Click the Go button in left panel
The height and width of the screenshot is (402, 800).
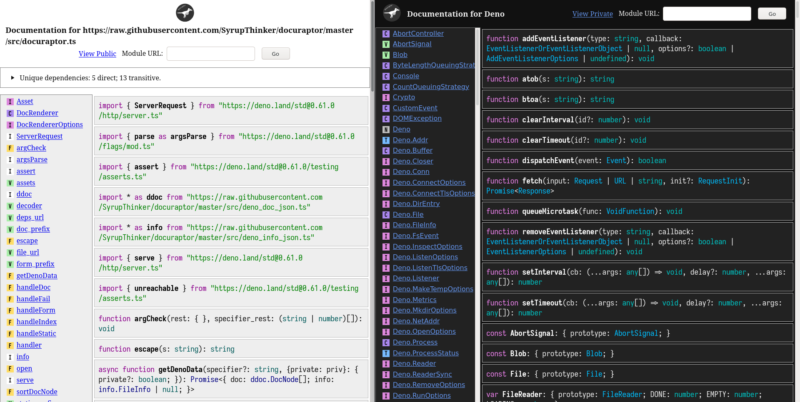tap(275, 54)
